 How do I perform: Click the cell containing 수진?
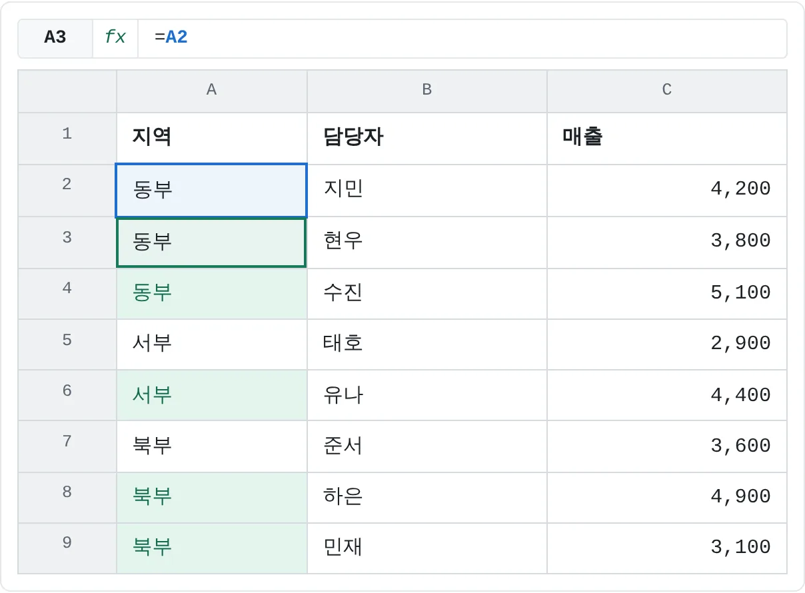click(427, 294)
